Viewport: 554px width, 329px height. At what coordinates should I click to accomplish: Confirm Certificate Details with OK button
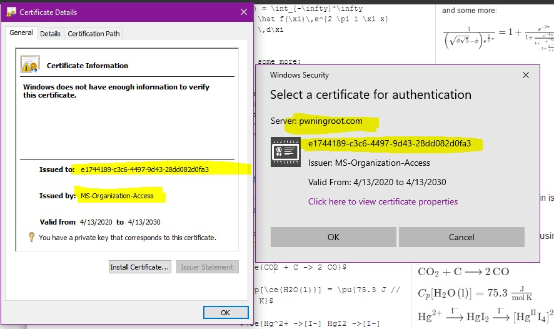pyautogui.click(x=226, y=312)
